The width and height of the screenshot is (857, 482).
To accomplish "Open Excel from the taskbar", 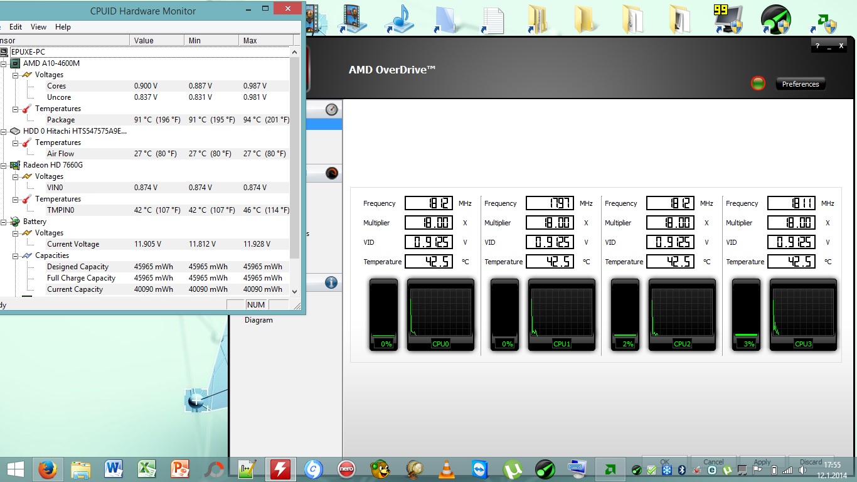I will (147, 469).
